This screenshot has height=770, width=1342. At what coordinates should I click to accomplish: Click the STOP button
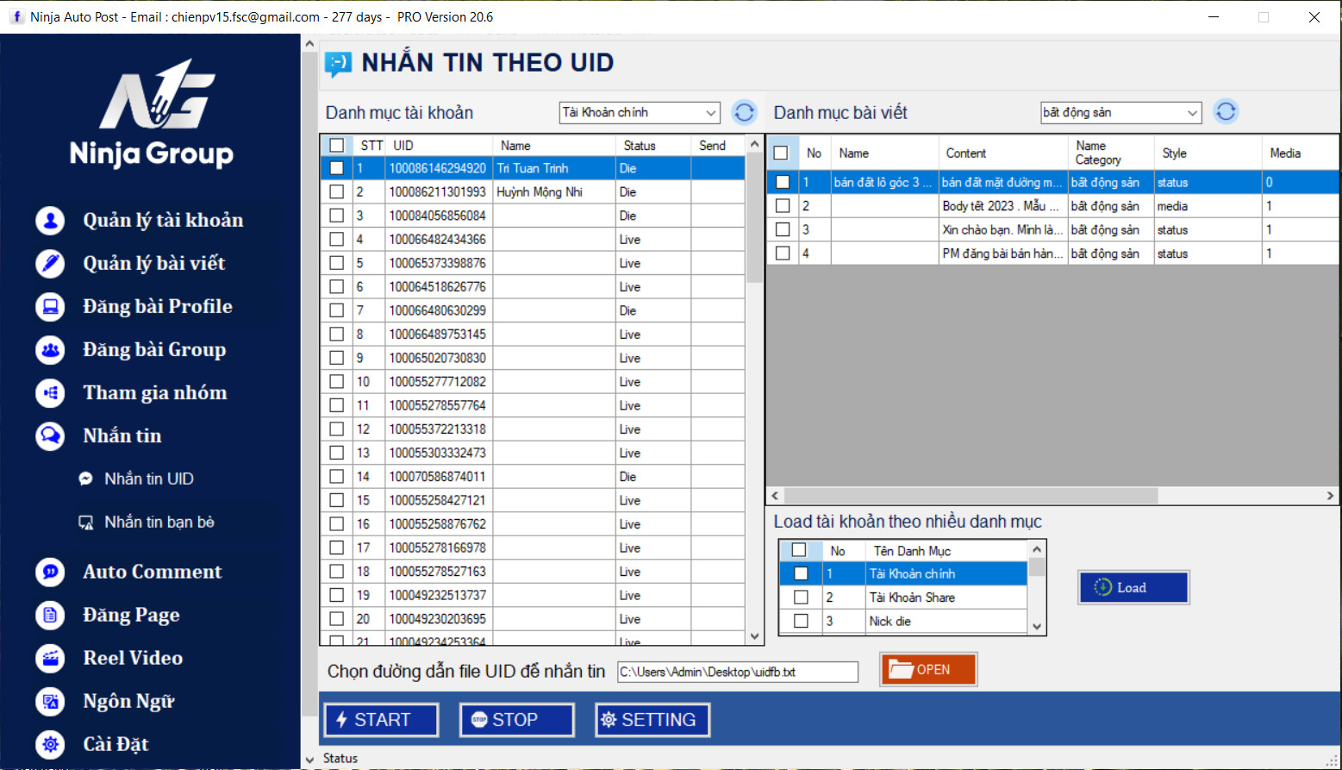517,720
